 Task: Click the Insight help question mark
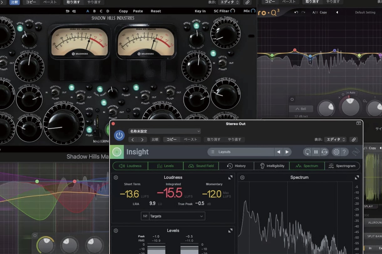tap(344, 152)
